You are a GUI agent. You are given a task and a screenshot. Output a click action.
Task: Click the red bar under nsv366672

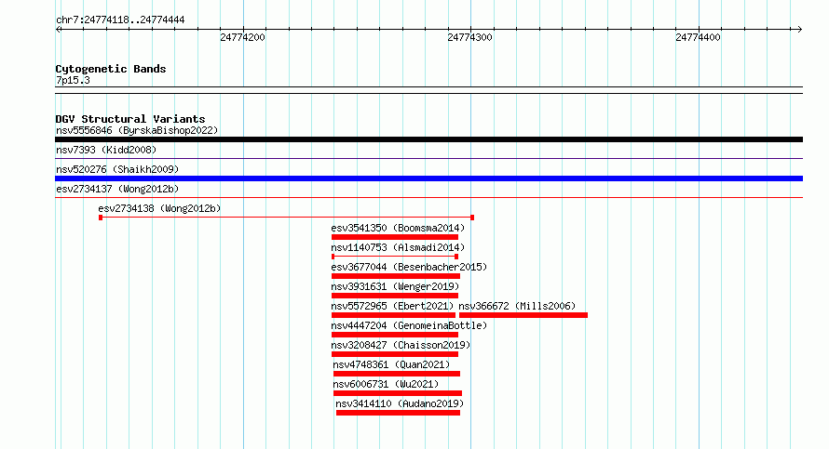pyautogui.click(x=523, y=315)
